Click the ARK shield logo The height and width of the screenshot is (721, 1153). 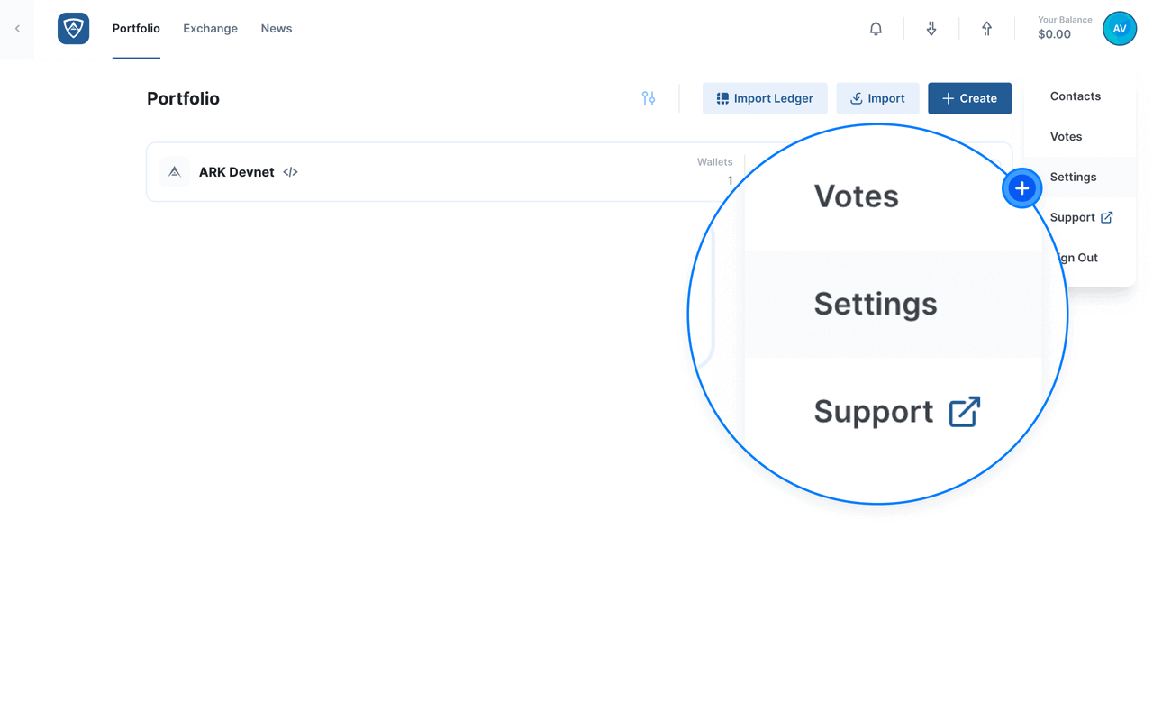click(x=73, y=29)
